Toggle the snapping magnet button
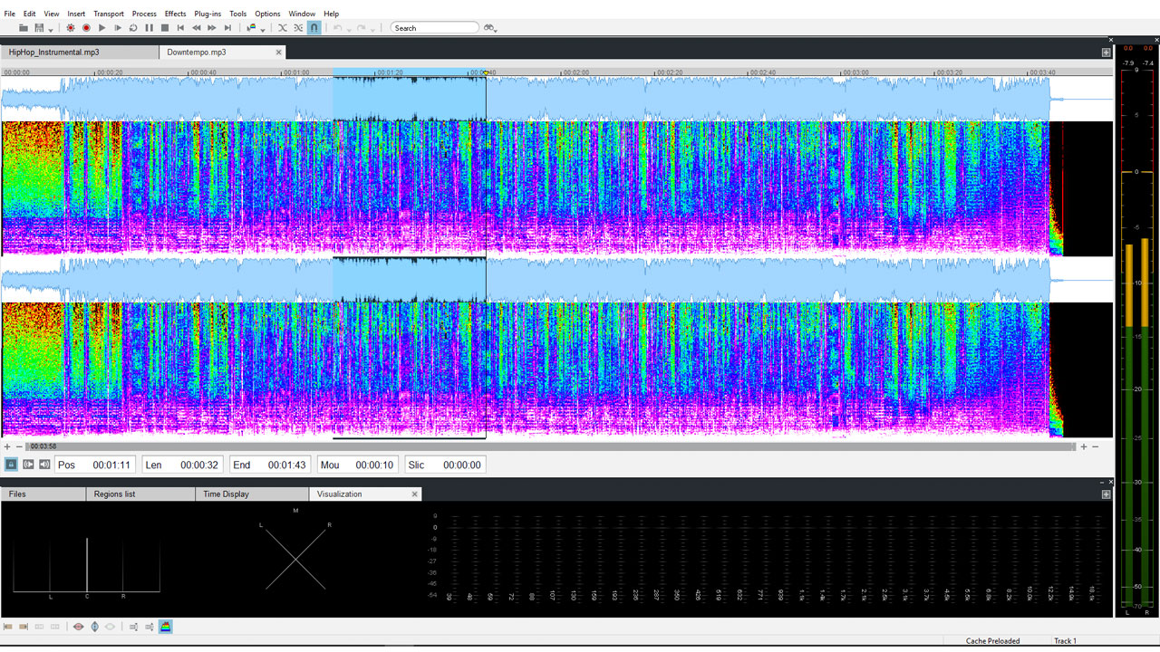1160x652 pixels. 314,27
